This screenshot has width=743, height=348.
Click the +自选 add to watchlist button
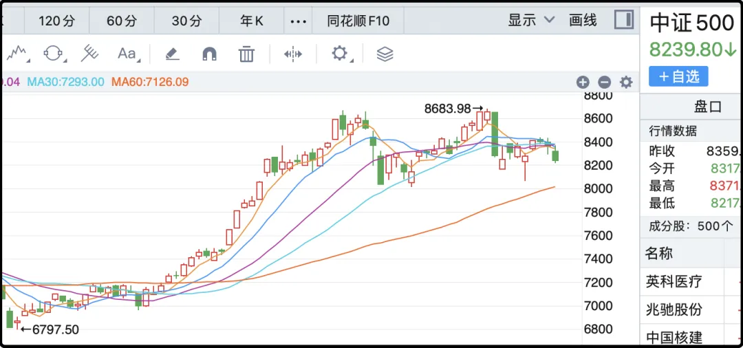(x=678, y=76)
